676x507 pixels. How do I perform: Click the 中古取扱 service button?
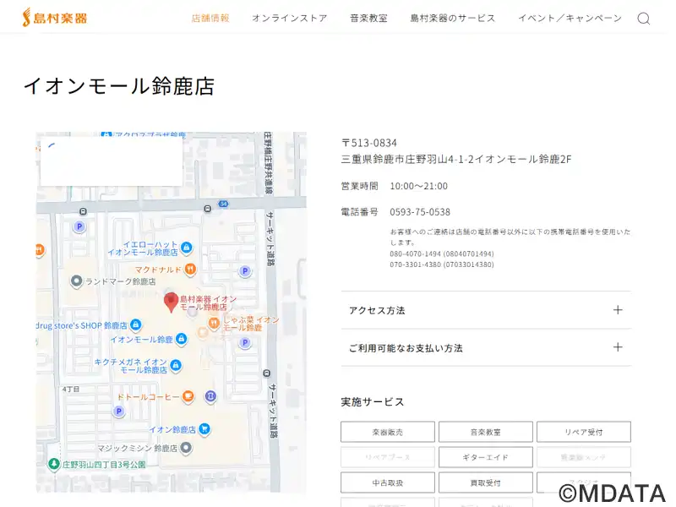[388, 482]
